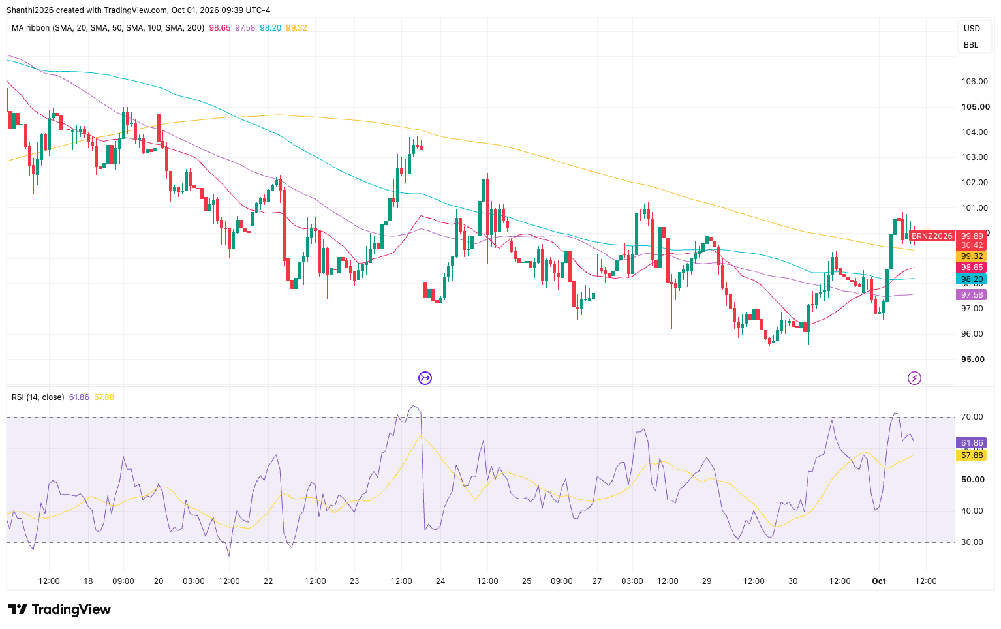The height and width of the screenshot is (629, 1001).
Task: Click the date 18 on time axis
Action: pyautogui.click(x=88, y=581)
